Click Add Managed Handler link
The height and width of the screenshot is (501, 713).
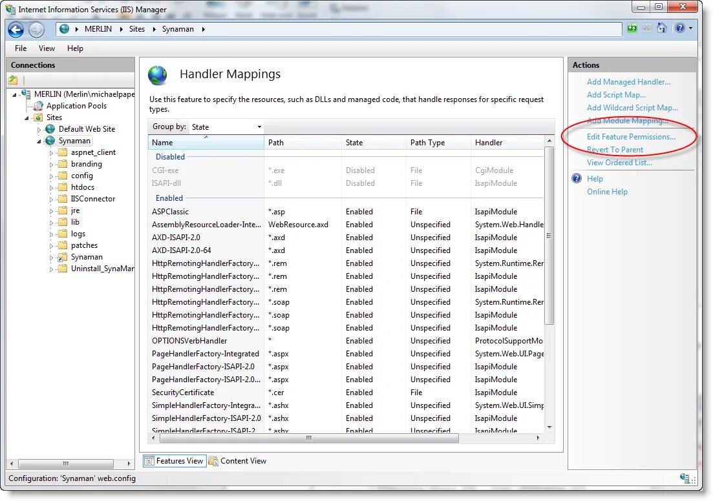tap(628, 82)
